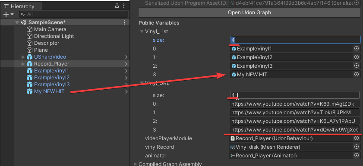The width and height of the screenshot is (363, 166).
Task: Select the My NEW HIT object in Hierarchy
Action: pyautogui.click(x=49, y=91)
